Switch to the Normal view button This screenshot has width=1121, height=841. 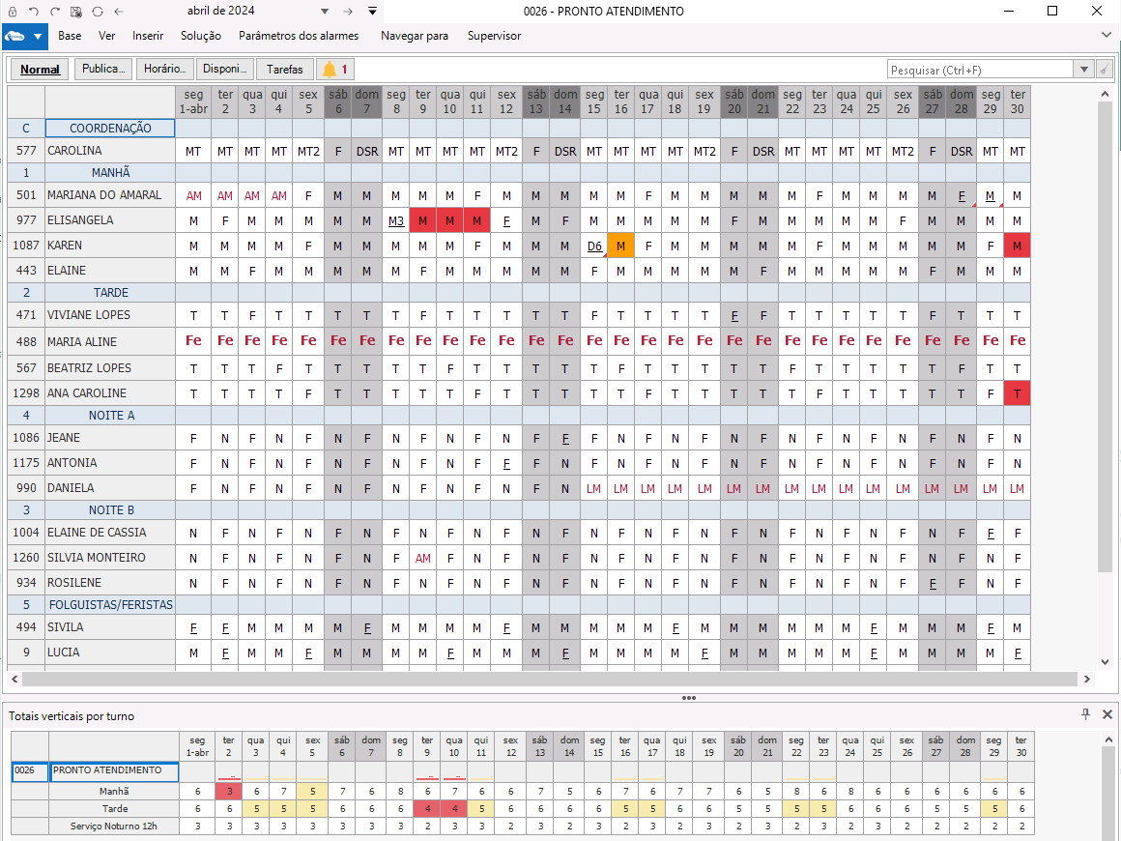pyautogui.click(x=40, y=70)
